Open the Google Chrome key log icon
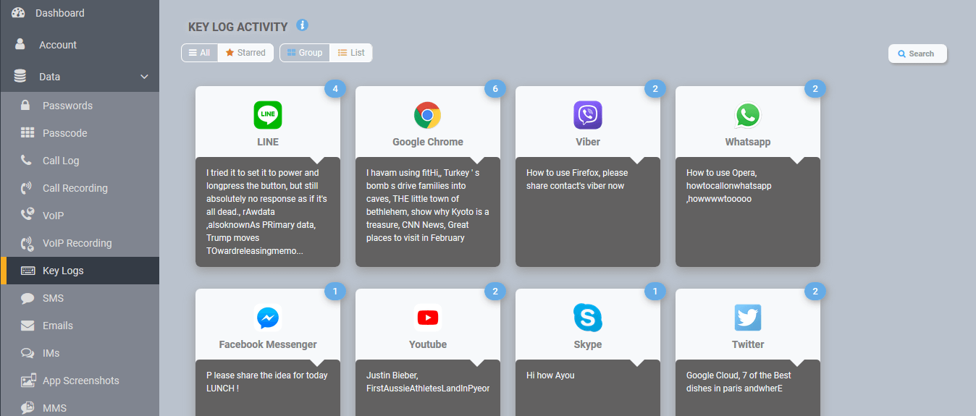The height and width of the screenshot is (416, 976). [427, 115]
